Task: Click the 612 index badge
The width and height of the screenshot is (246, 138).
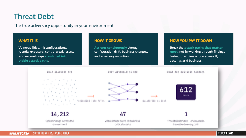Action: pyautogui.click(x=186, y=92)
